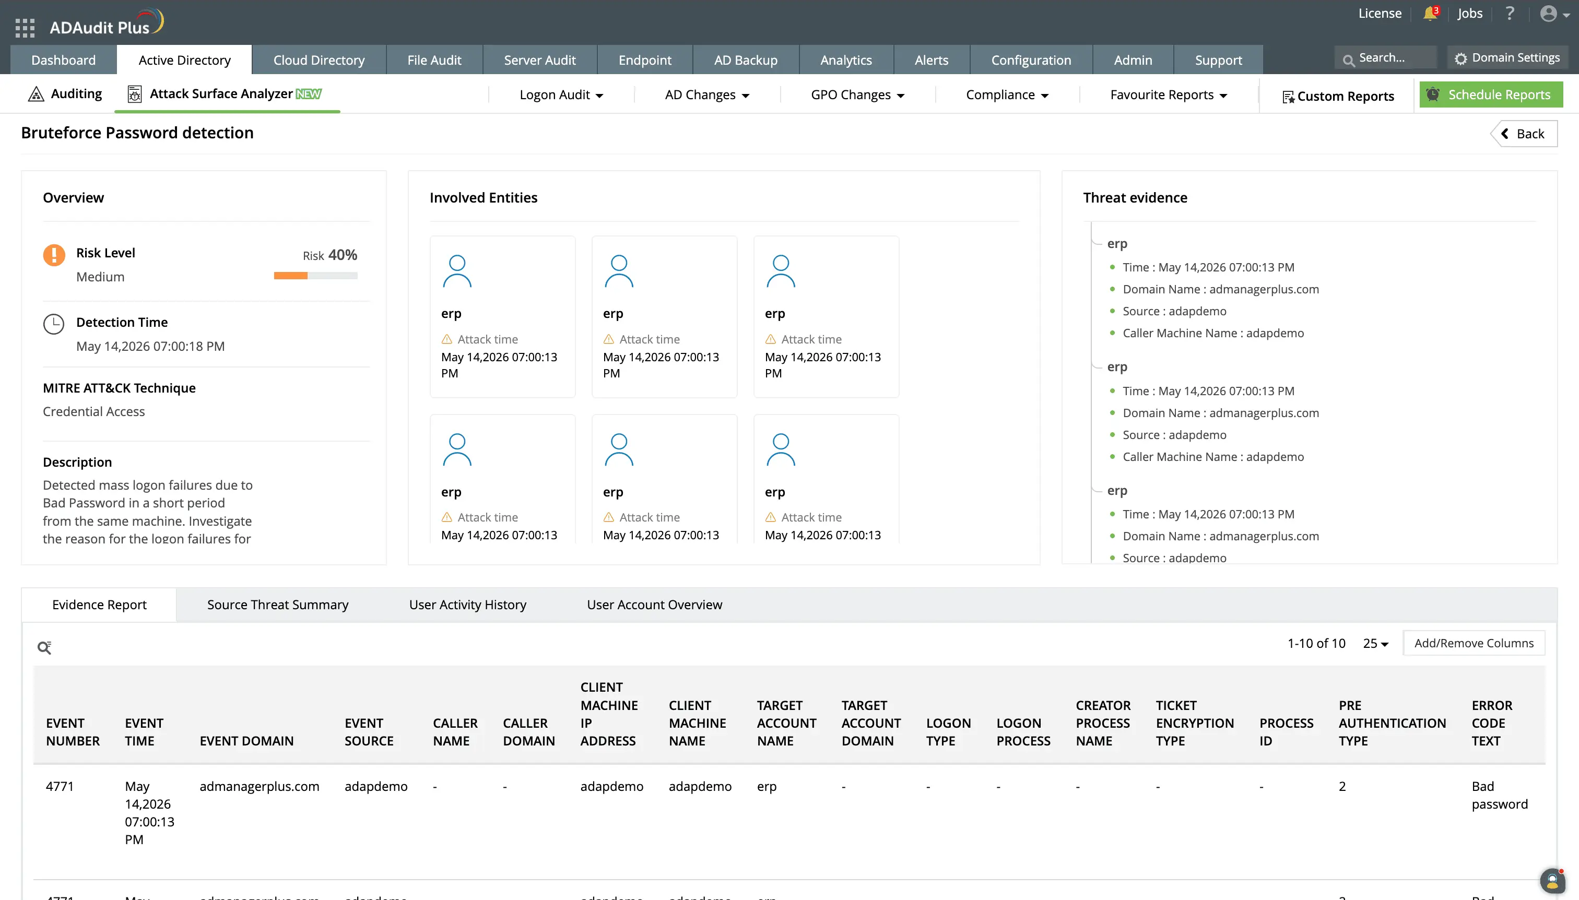Open Custom Reports
Viewport: 1579px width, 900px height.
tap(1338, 97)
